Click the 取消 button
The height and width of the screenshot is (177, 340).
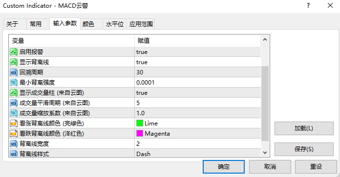[x=270, y=167]
